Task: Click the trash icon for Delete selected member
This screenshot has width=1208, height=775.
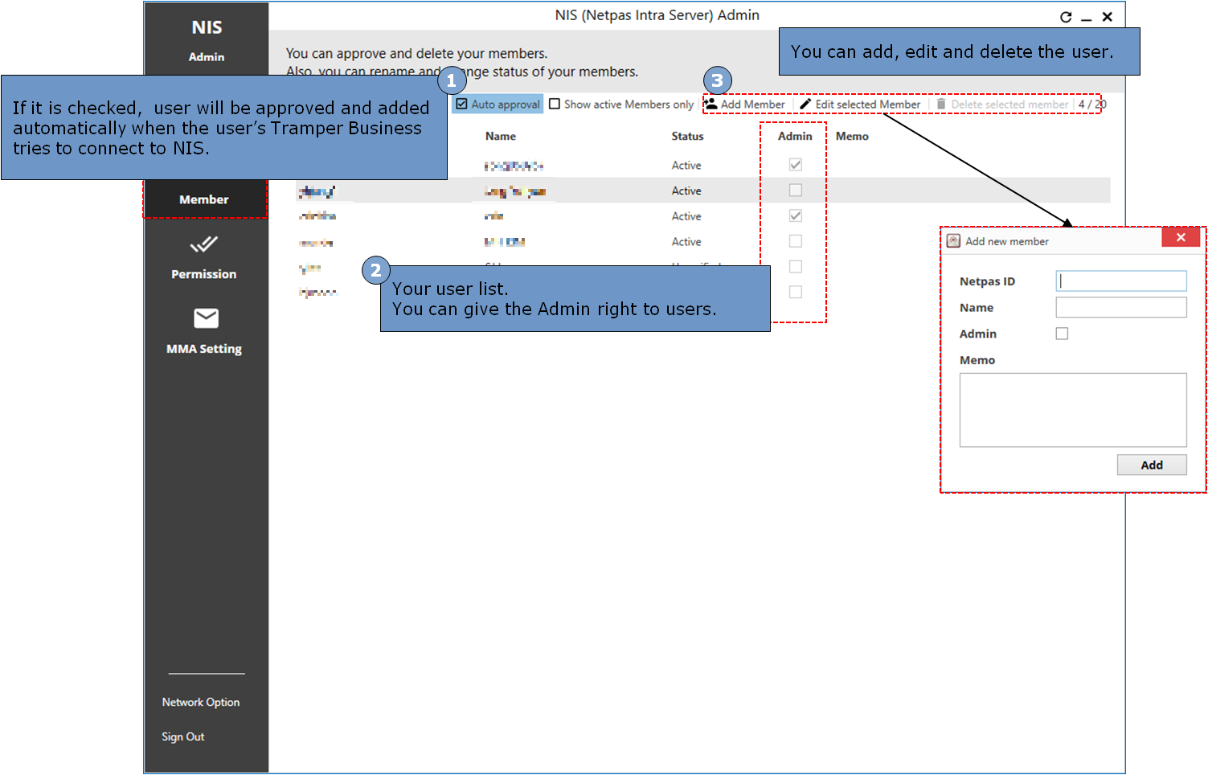Action: click(x=940, y=104)
